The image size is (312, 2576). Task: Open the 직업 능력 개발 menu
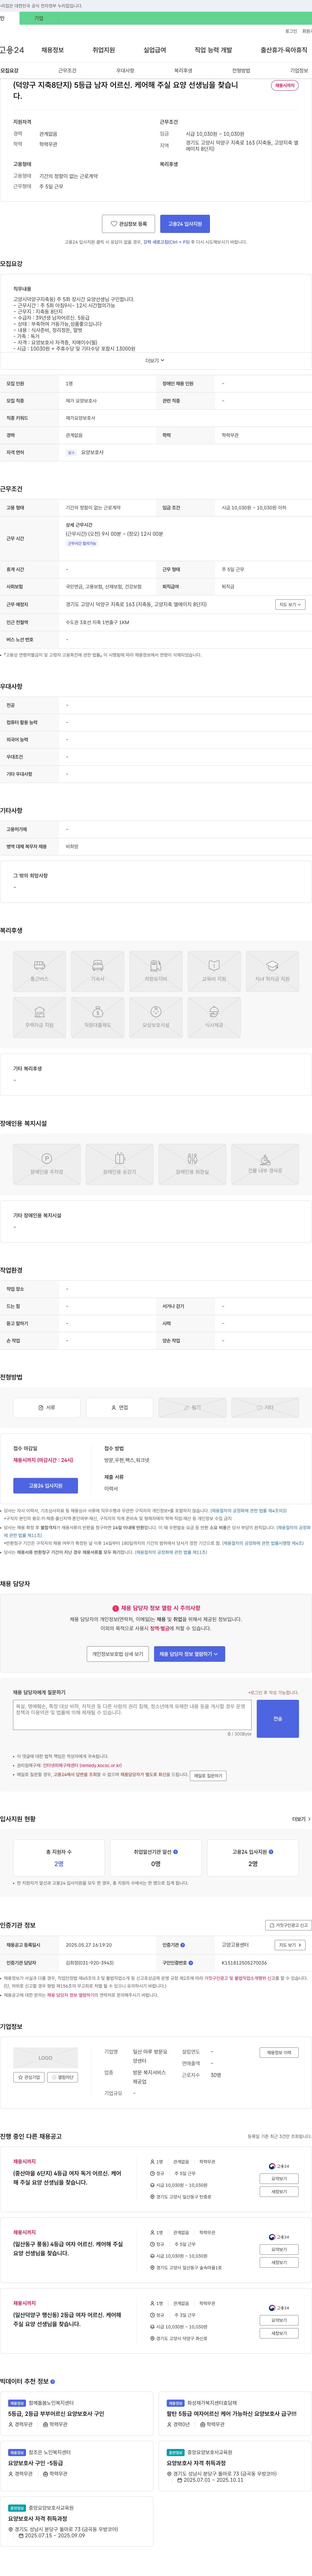click(x=213, y=50)
